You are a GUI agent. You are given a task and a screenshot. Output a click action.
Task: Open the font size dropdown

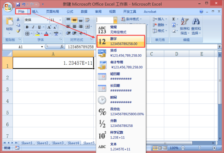(60, 20)
